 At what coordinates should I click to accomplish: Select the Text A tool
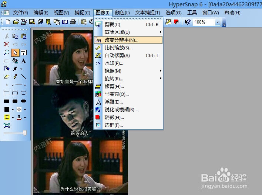[x=24, y=61]
